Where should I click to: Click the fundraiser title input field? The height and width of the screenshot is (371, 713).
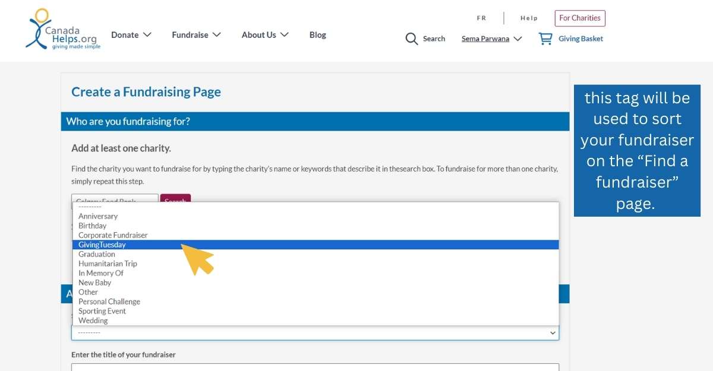click(315, 367)
